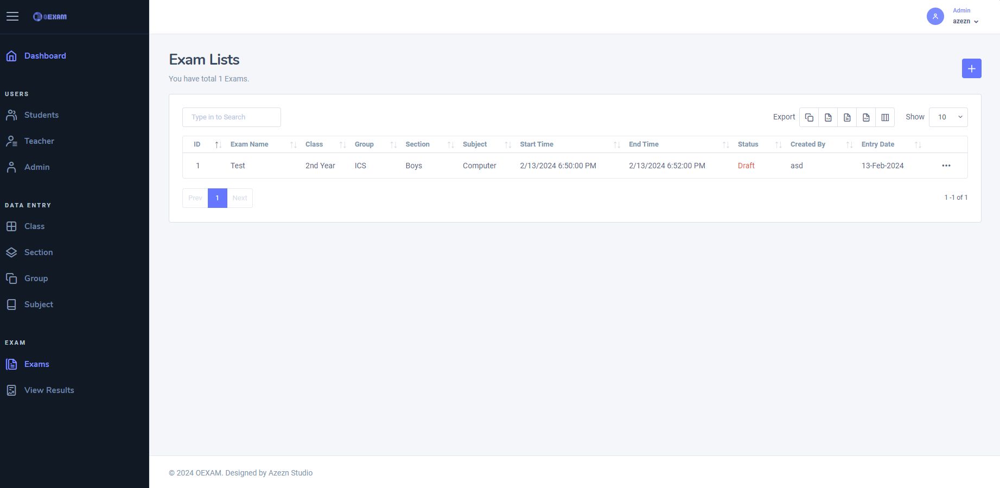Viewport: 1000px width, 488px height.
Task: Sort the table by Start Time
Action: point(537,144)
